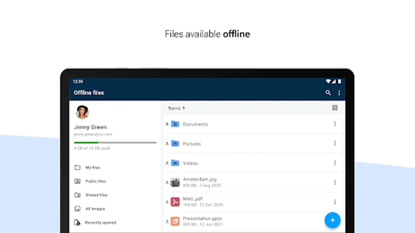Viewport: 415px width, 233px height.
Task: Click the offline pin icon beside Videos
Action: (167, 163)
